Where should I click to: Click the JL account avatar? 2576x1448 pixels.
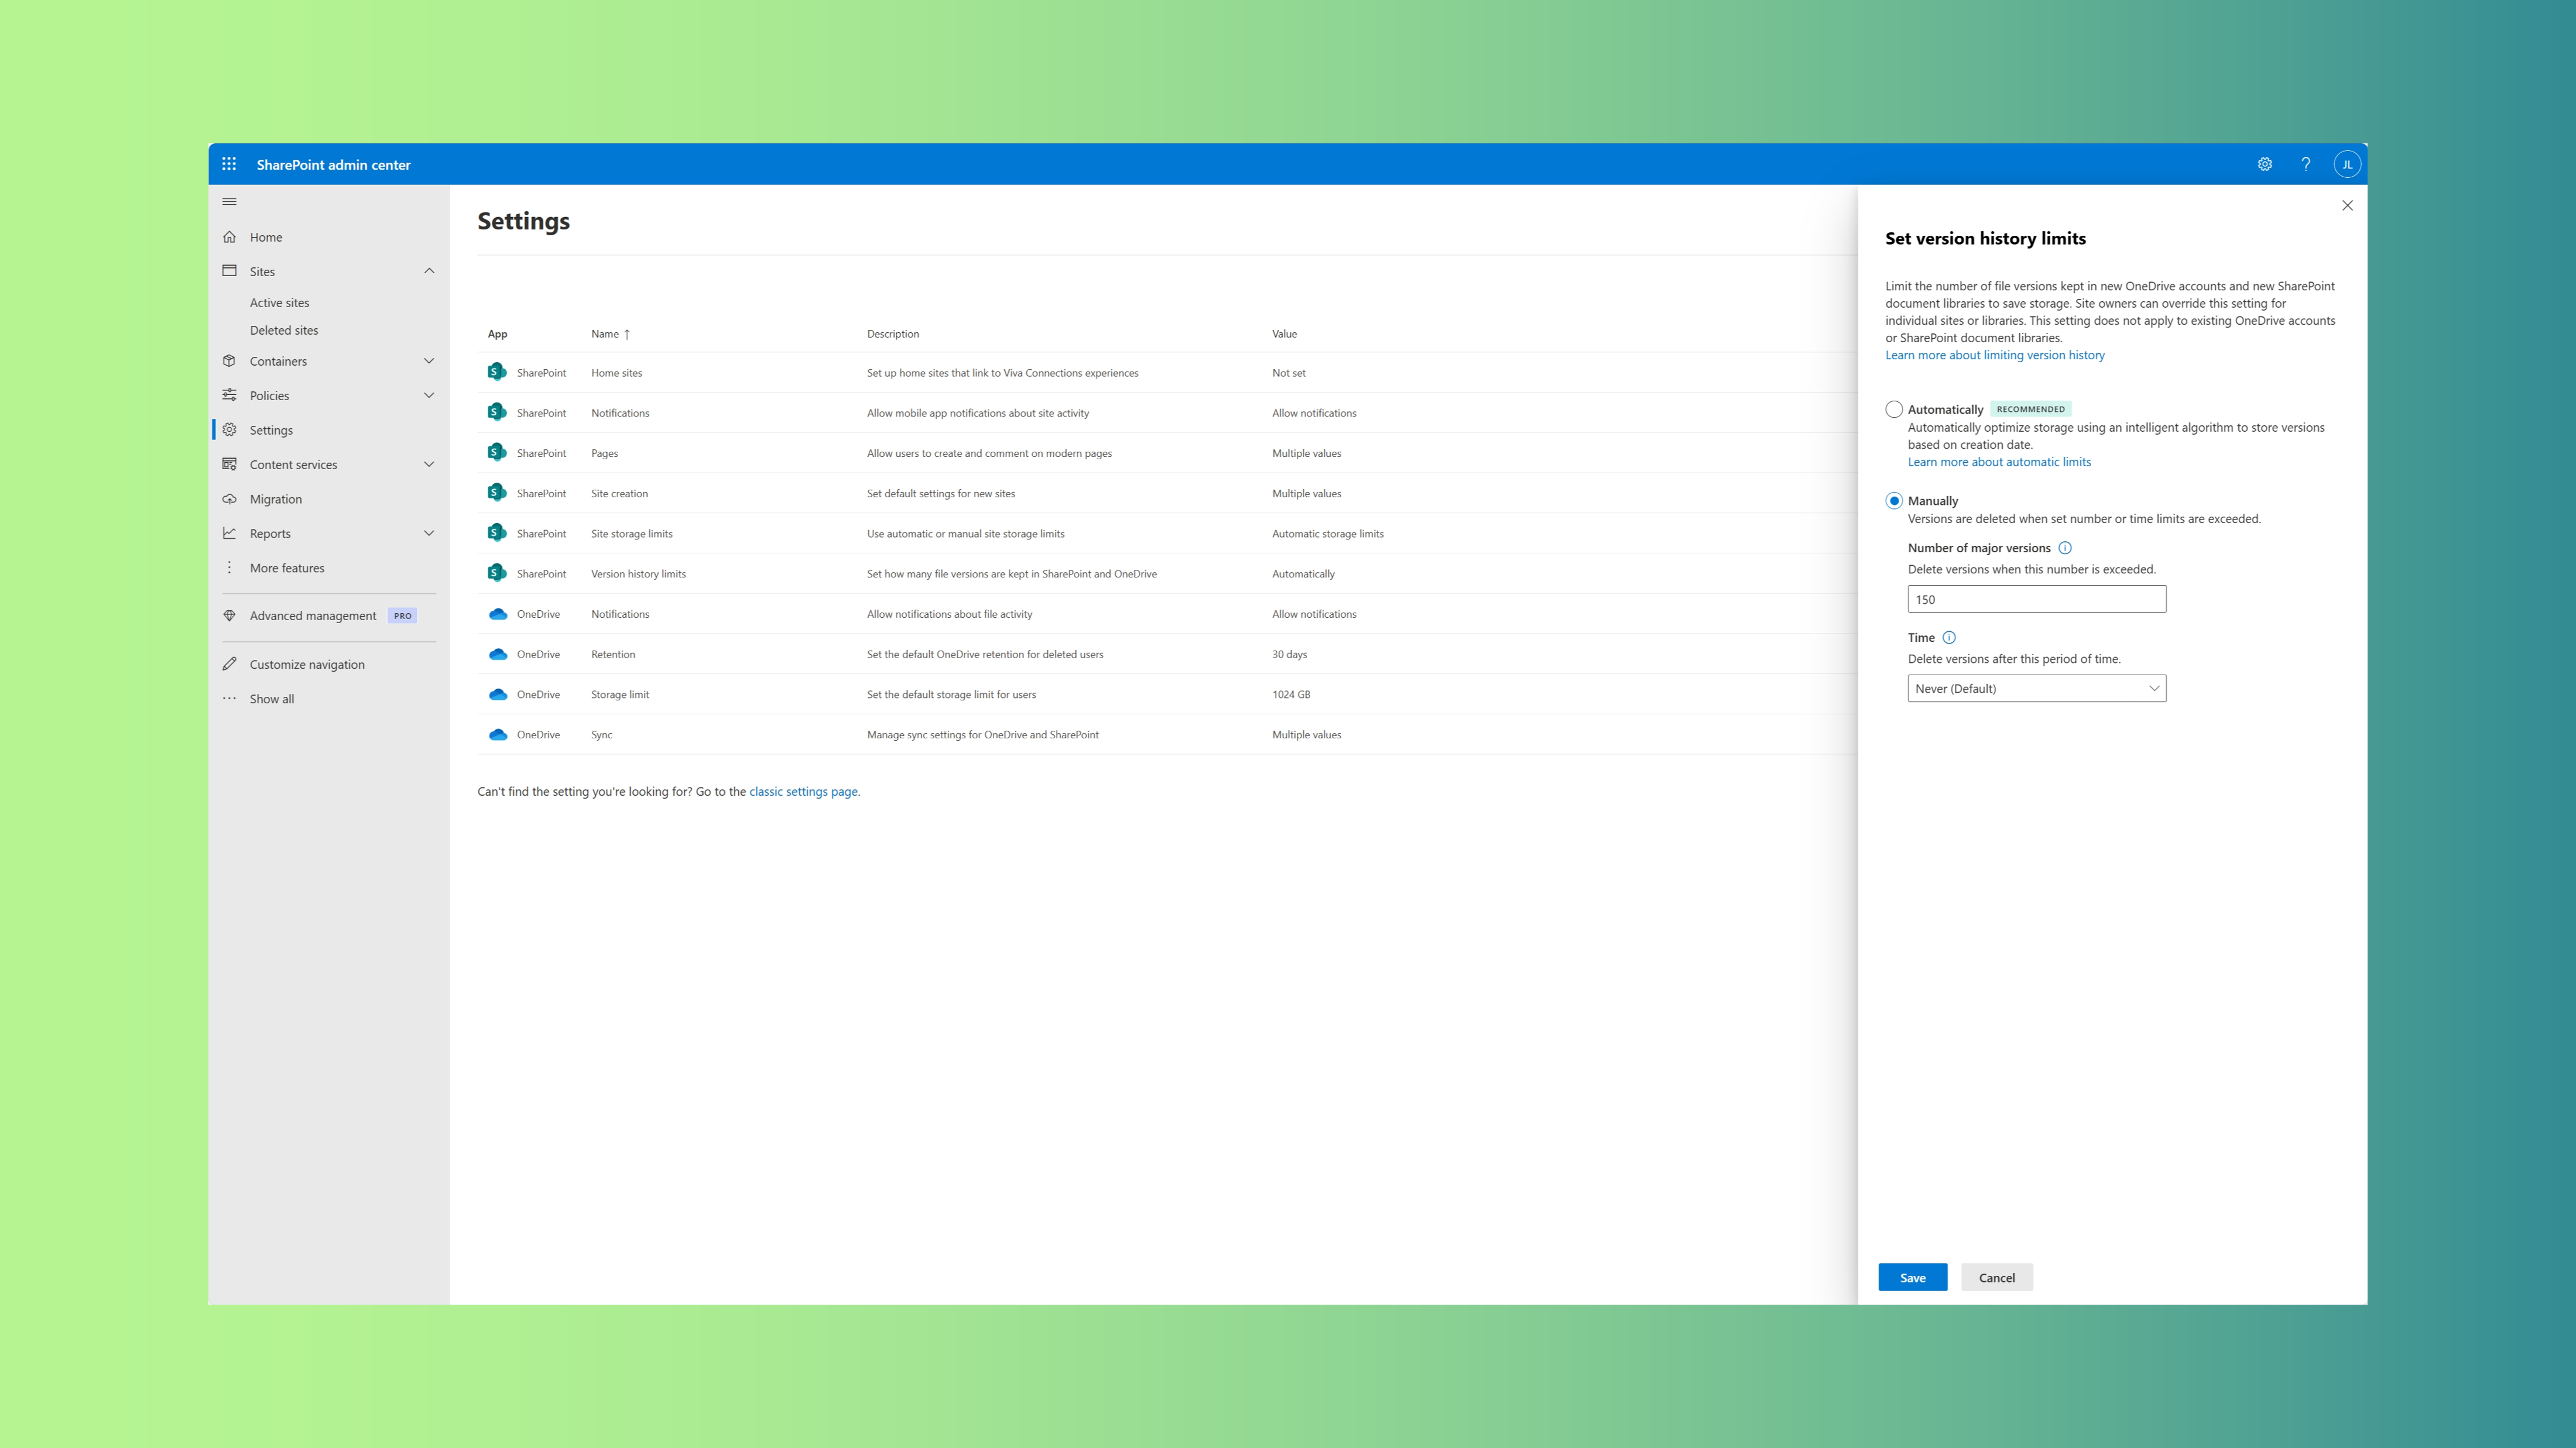(x=2348, y=164)
